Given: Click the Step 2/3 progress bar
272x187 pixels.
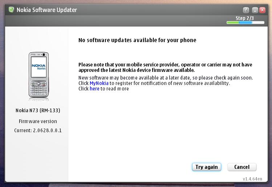Looking at the screenshot, I should click(x=245, y=23).
